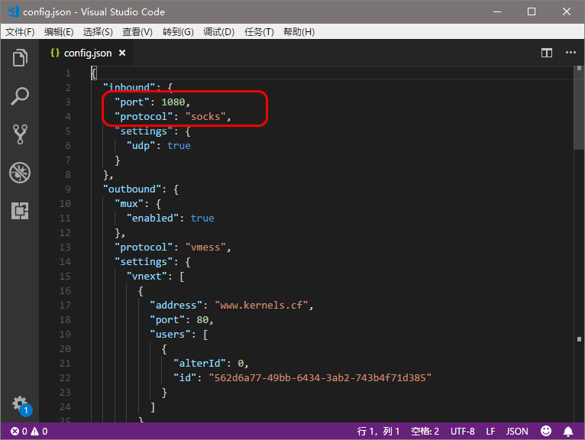Viewport: 585px width, 440px height.
Task: Click the 1080 port value
Action: point(173,102)
